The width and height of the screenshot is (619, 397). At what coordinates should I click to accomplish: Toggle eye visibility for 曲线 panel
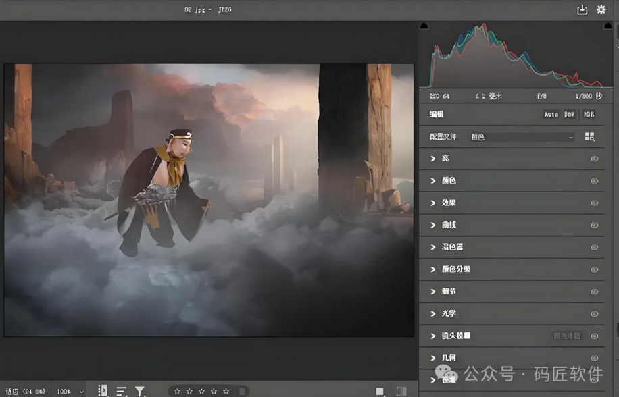click(595, 225)
